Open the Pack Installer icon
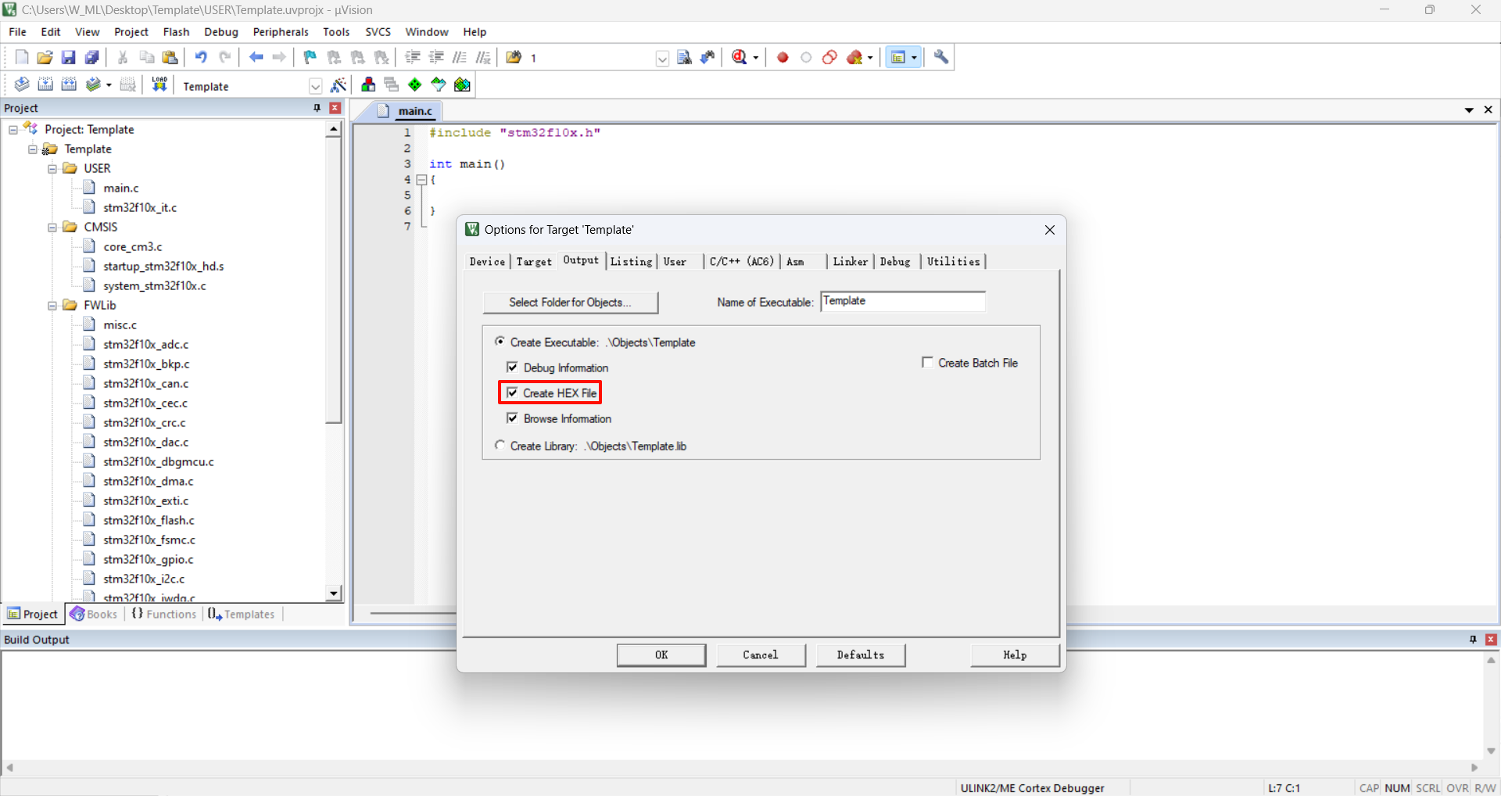The width and height of the screenshot is (1501, 796). click(462, 84)
